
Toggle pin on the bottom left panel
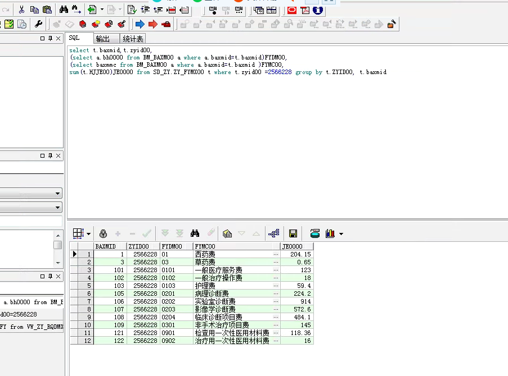[x=50, y=277]
